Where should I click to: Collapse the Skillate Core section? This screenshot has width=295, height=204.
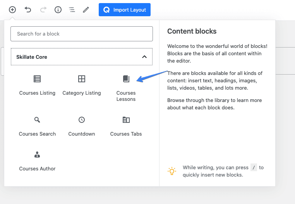coord(82,57)
